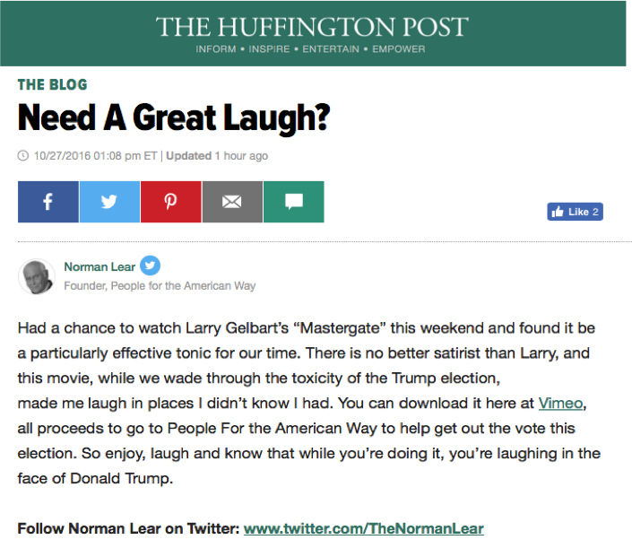Click Norman Lear's Twitter badge icon
Screen dimensions: 632x557
(x=150, y=265)
